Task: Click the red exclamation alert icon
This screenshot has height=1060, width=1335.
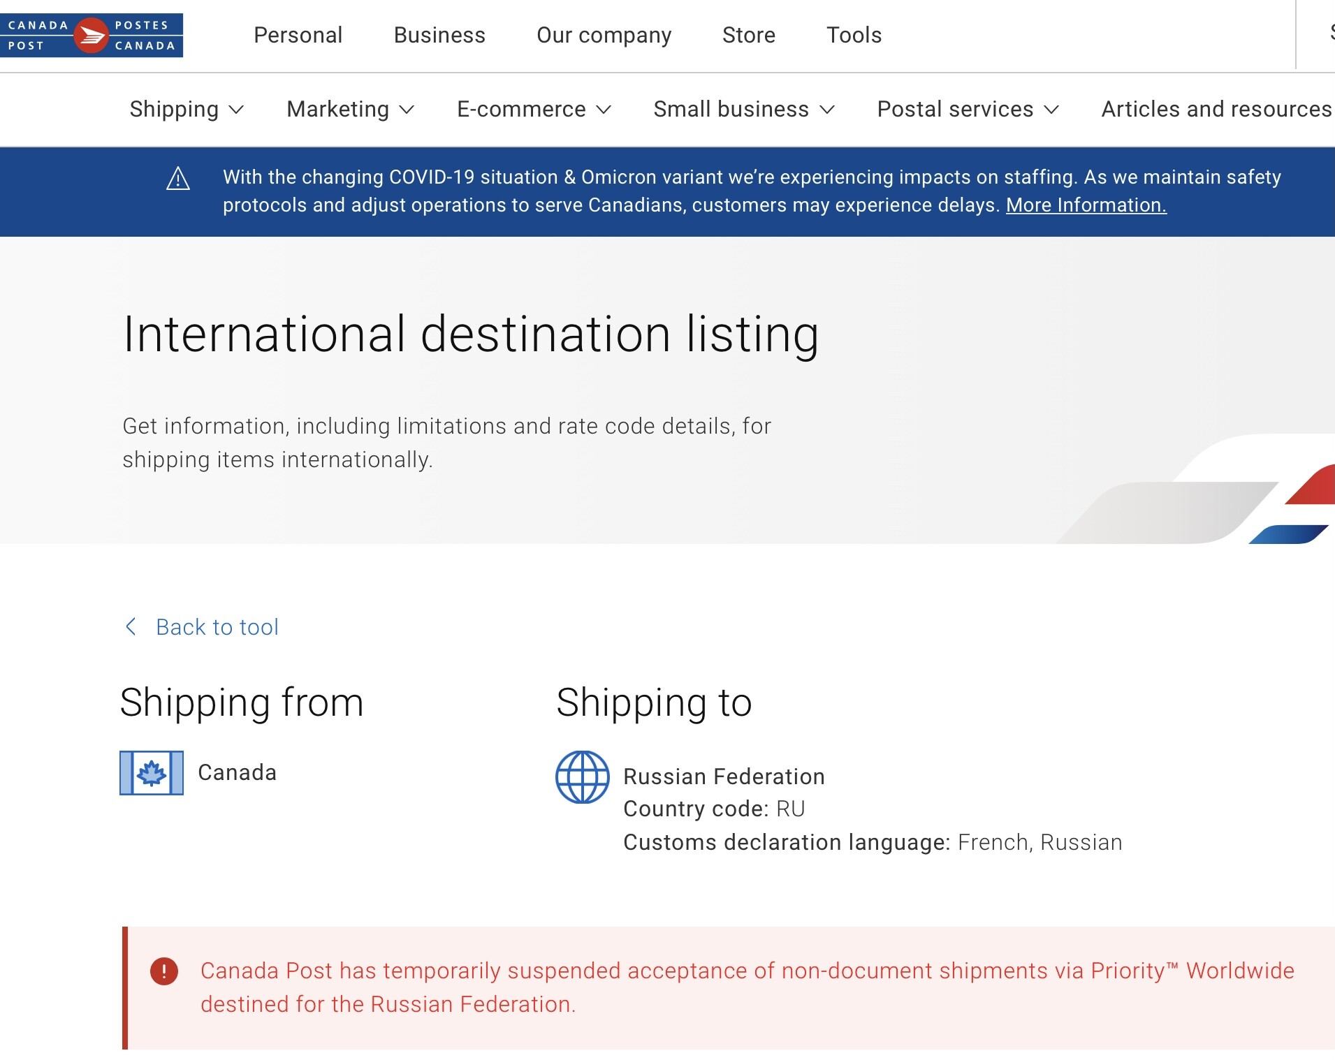Action: pyautogui.click(x=164, y=971)
